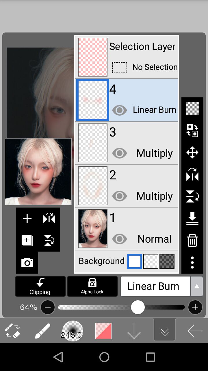Tap vertical flip icon in left panel
This screenshot has height=371, width=208.
49,241
